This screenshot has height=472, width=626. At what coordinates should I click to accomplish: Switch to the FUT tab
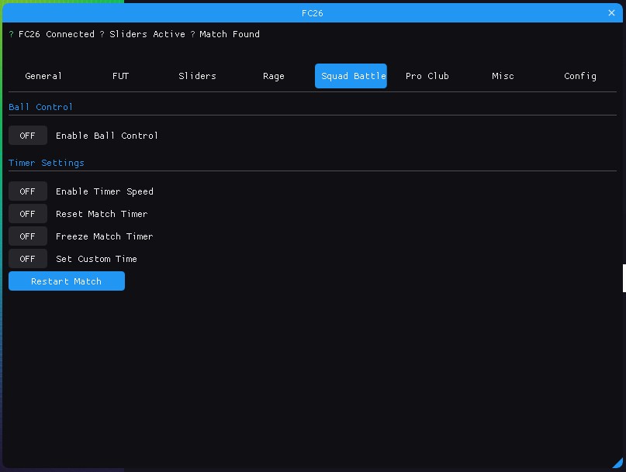(120, 76)
